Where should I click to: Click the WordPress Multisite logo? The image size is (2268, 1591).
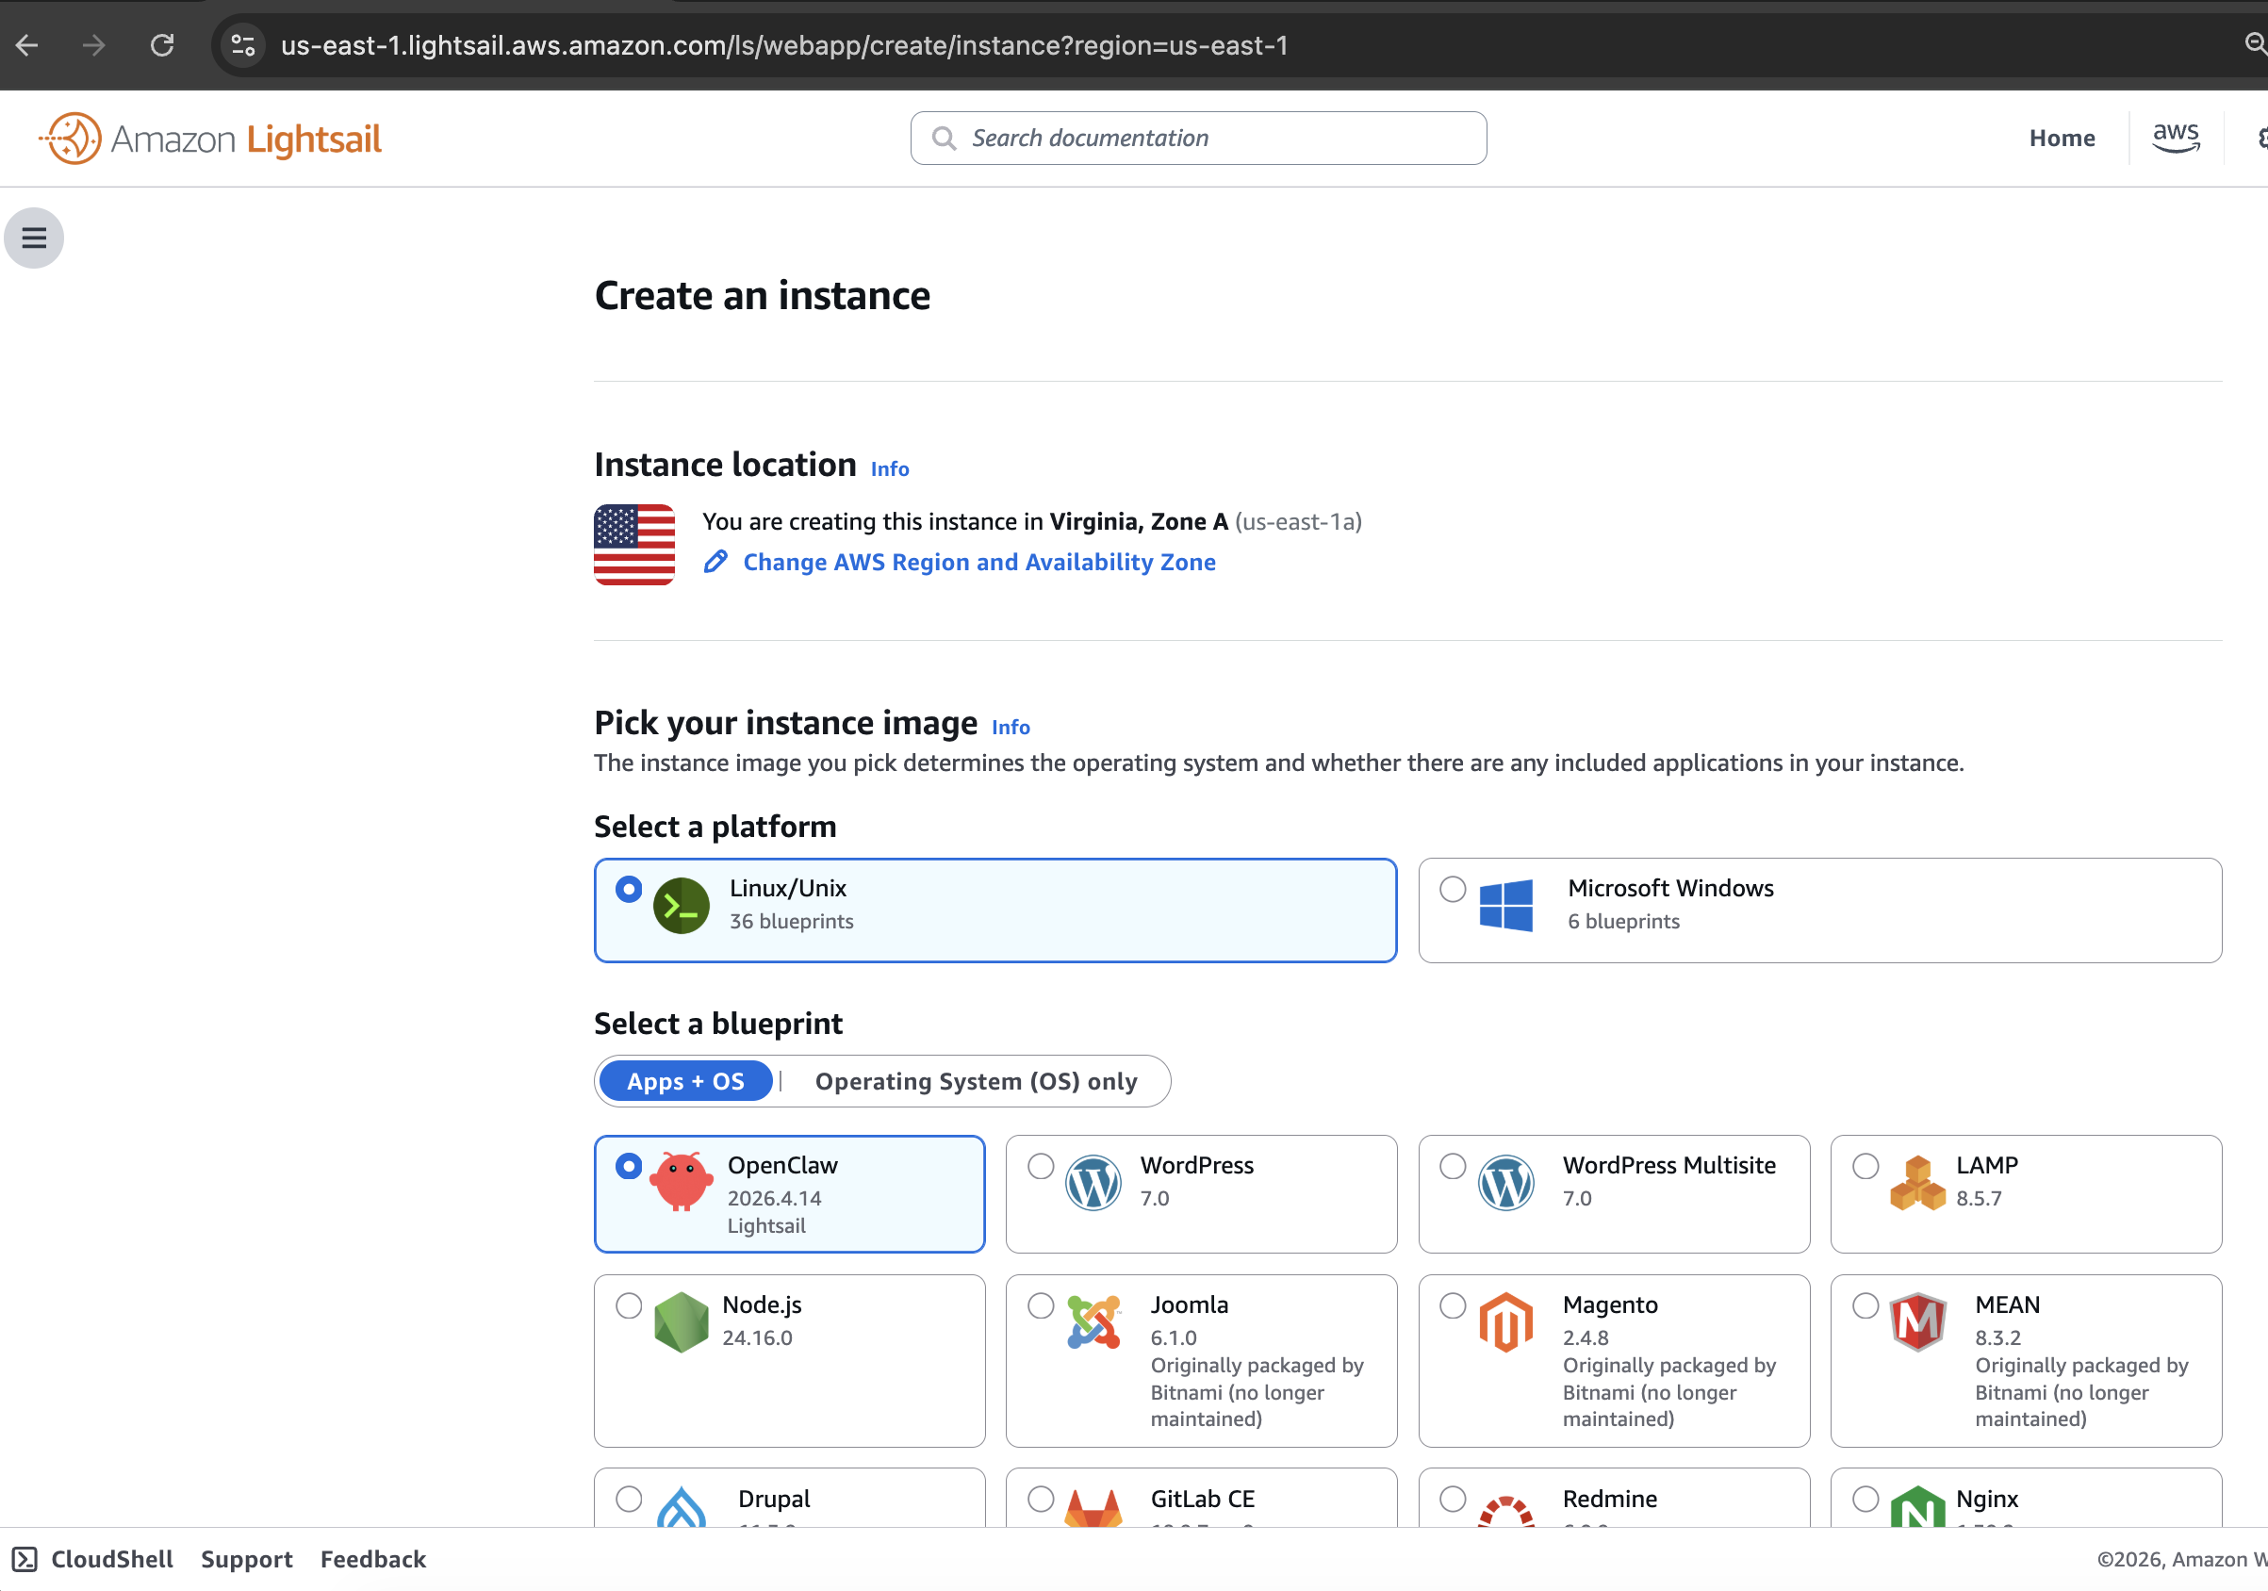1505,1182
